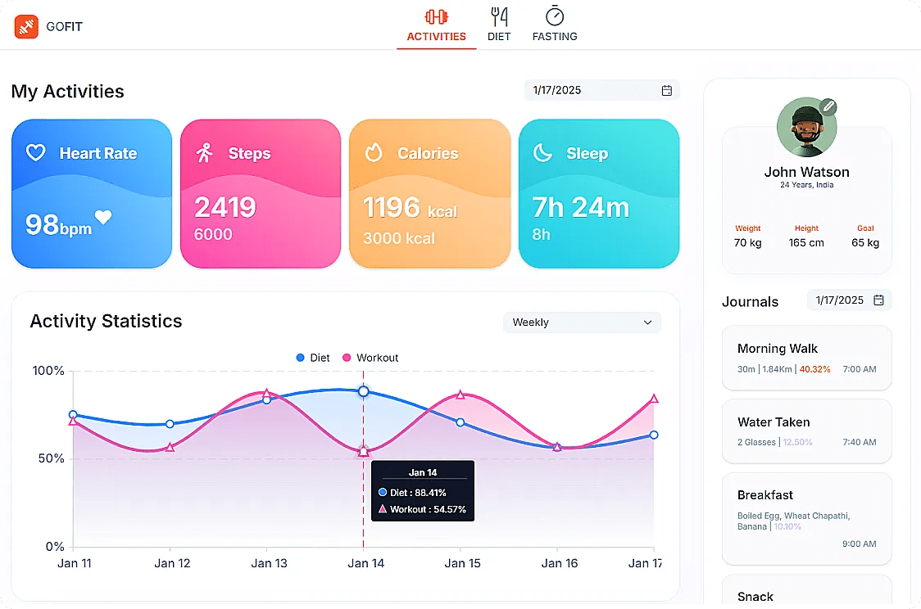Click the flame icon on Calories card
Viewport: 921px width, 609px height.
374,153
